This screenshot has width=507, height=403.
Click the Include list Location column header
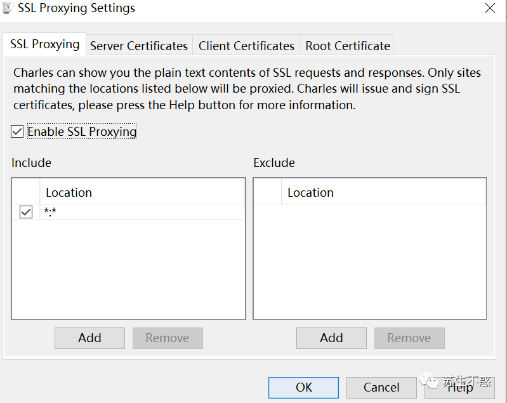(142, 192)
